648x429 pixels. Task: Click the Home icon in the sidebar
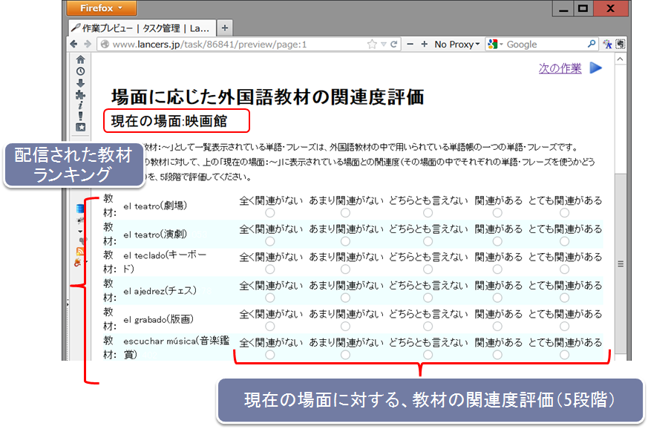80,59
